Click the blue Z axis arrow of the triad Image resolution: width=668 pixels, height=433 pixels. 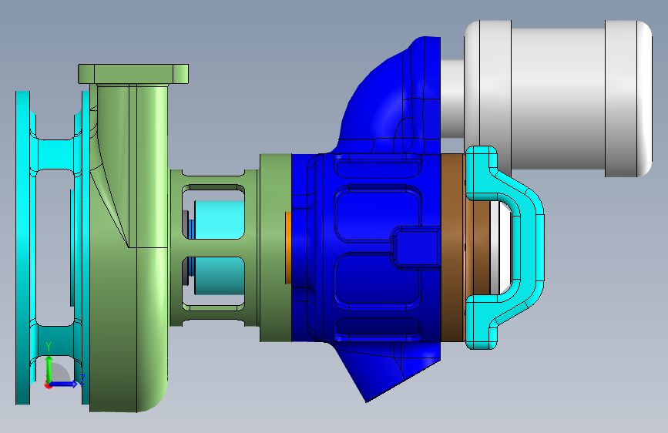pyautogui.click(x=65, y=384)
